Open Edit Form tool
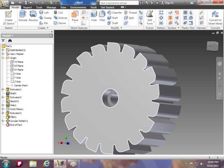 pyautogui.click(x=150, y=18)
